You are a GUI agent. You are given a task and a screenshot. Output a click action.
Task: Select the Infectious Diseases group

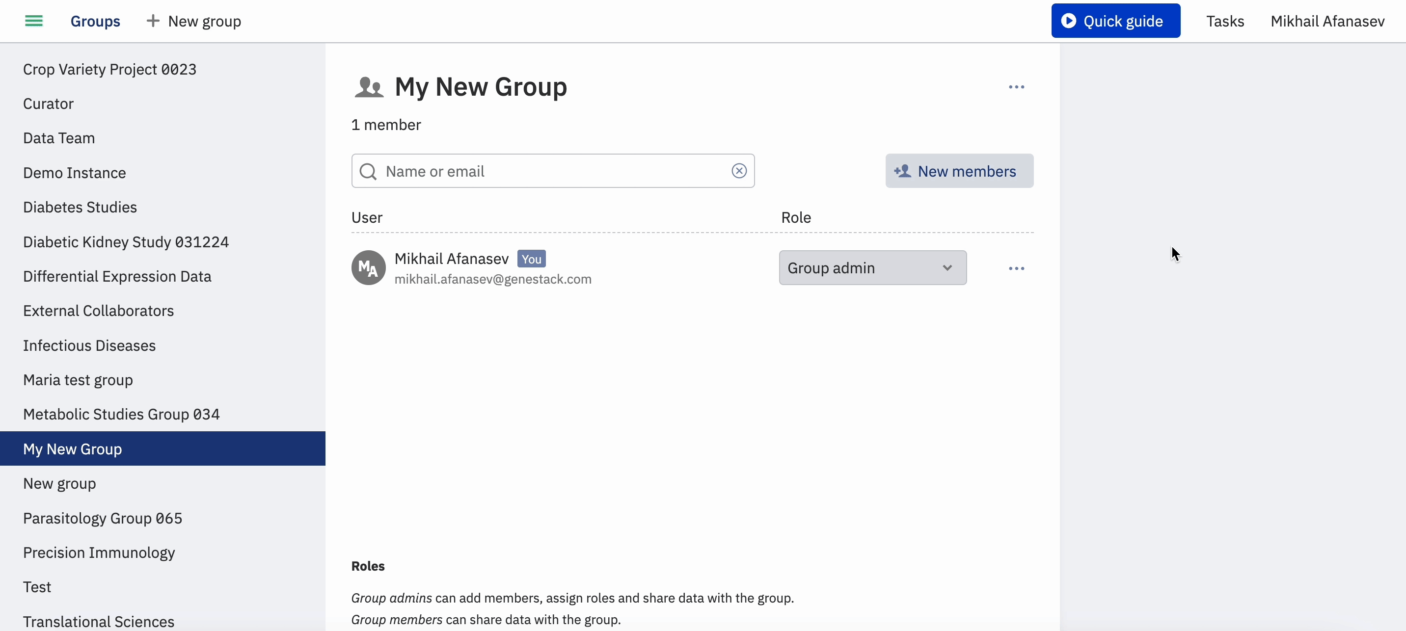[162, 346]
